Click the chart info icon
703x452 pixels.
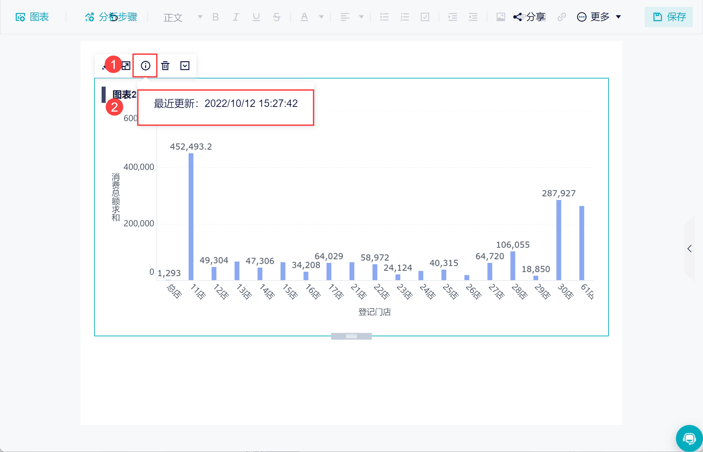[145, 66]
